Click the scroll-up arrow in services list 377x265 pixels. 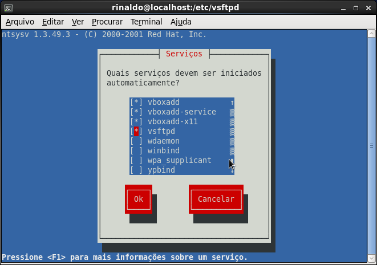pyautogui.click(x=232, y=103)
